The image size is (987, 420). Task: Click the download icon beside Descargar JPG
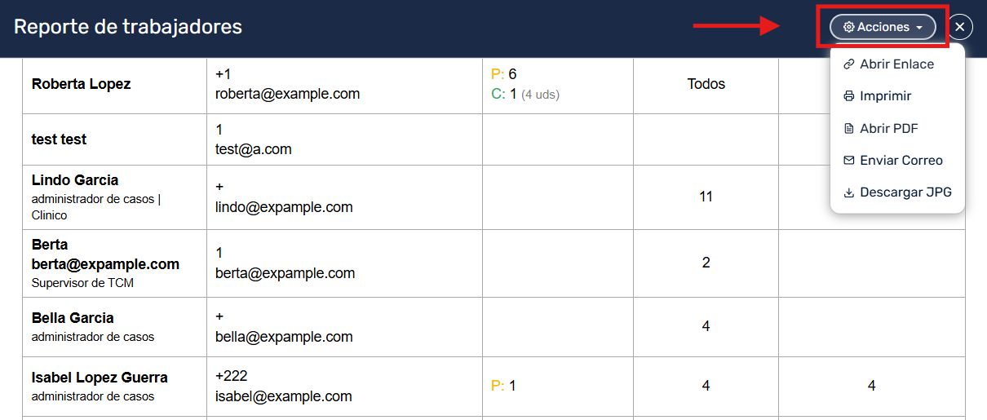(848, 193)
